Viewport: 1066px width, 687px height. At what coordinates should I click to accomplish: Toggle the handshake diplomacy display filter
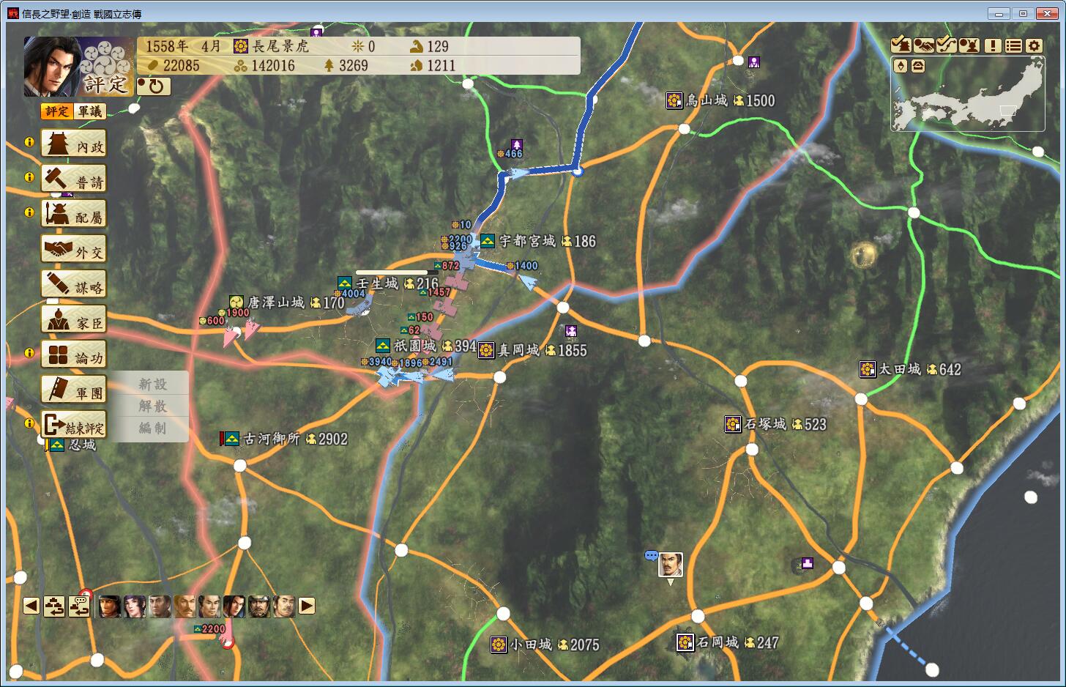pos(923,45)
